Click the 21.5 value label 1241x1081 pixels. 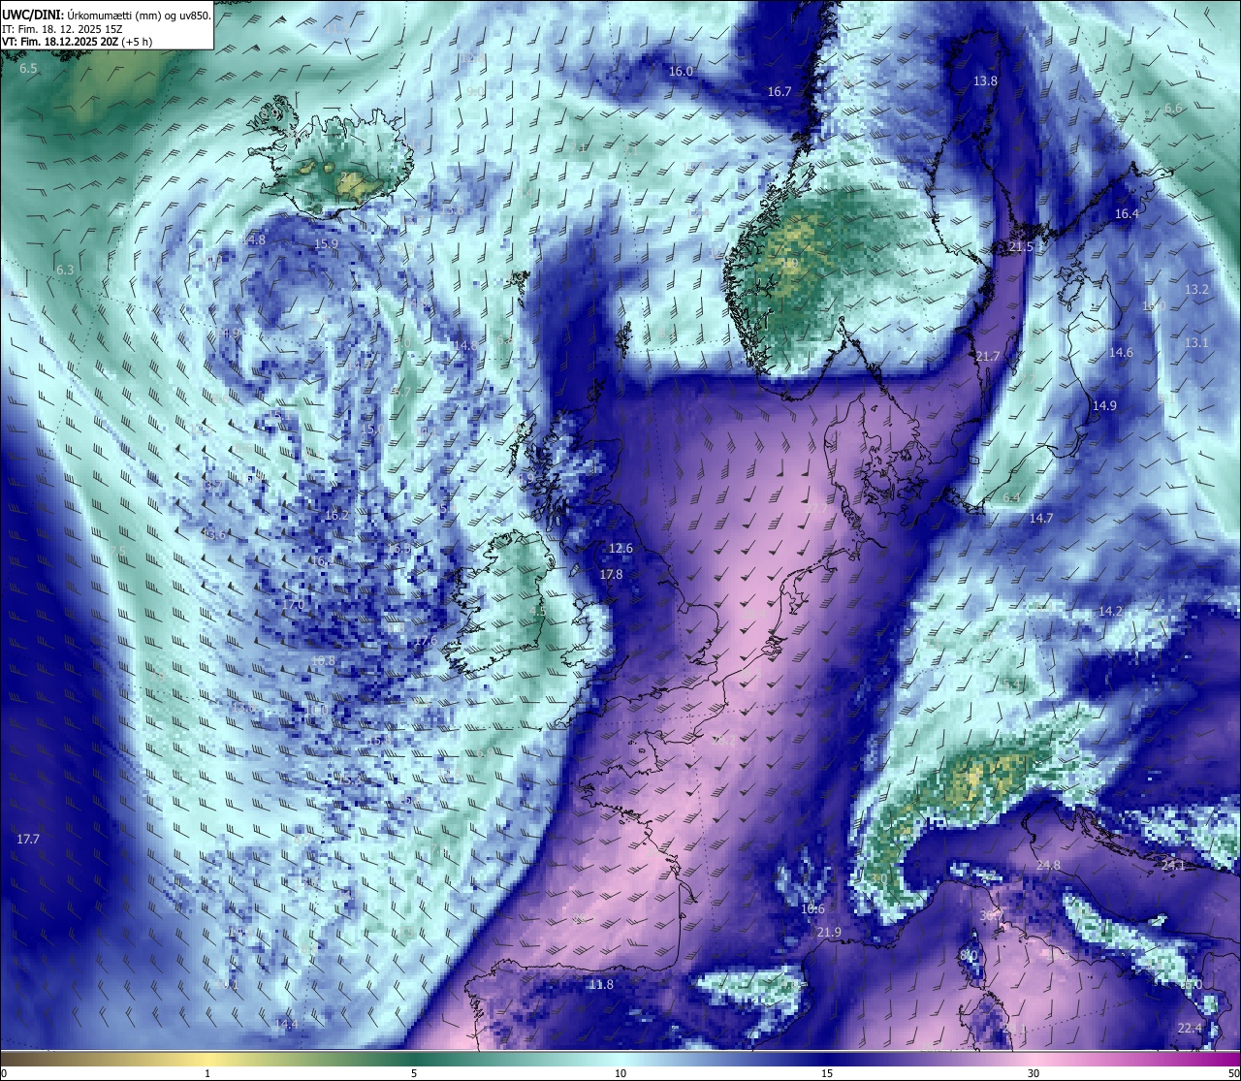(x=1021, y=247)
